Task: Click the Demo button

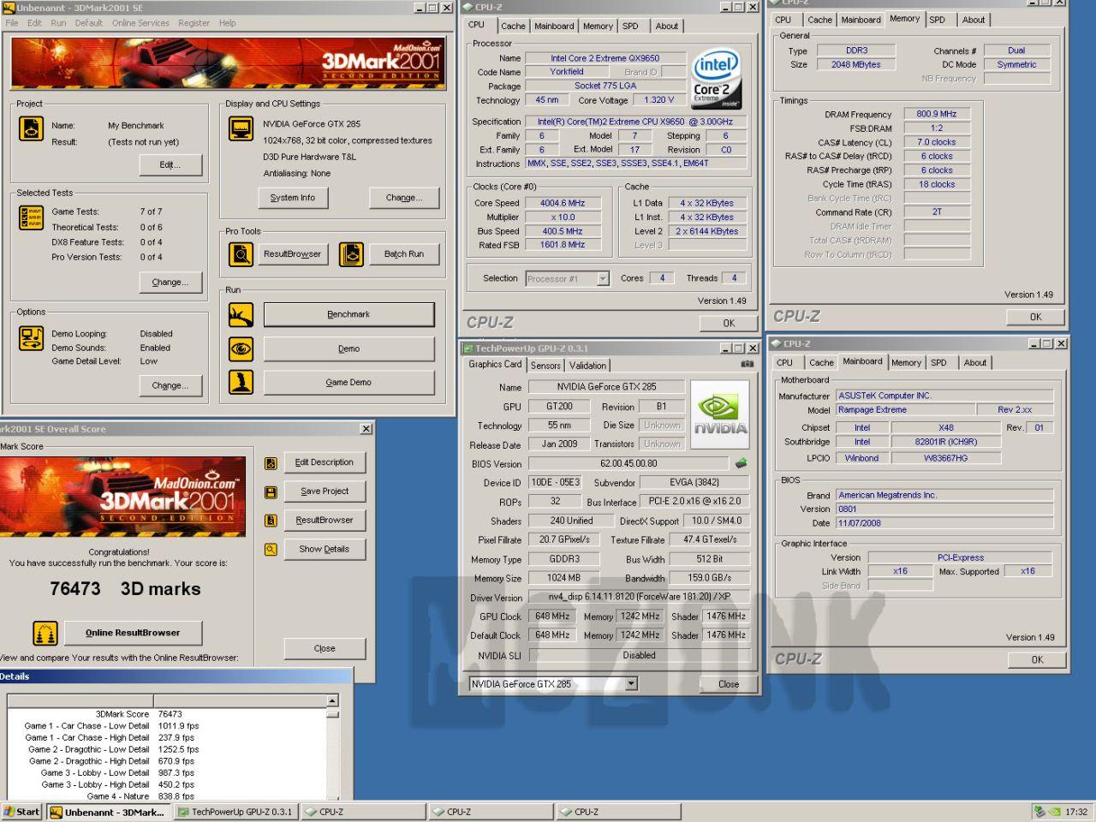Action: (348, 349)
